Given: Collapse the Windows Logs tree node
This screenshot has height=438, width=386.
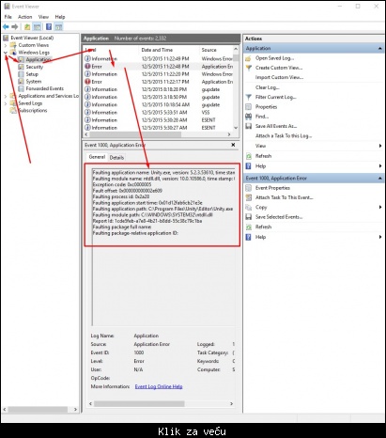Looking at the screenshot, I should click(x=6, y=53).
